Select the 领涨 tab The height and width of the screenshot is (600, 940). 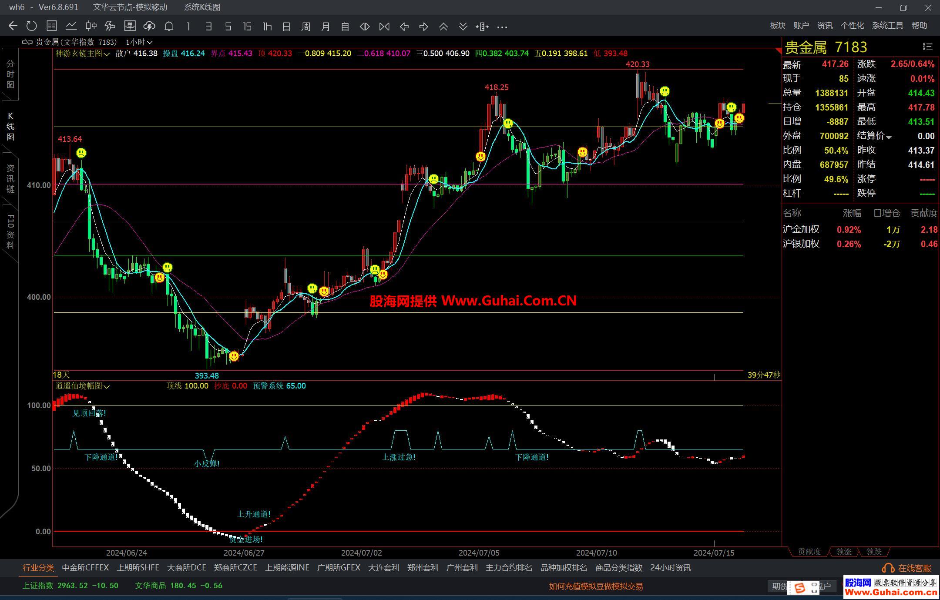pos(843,552)
